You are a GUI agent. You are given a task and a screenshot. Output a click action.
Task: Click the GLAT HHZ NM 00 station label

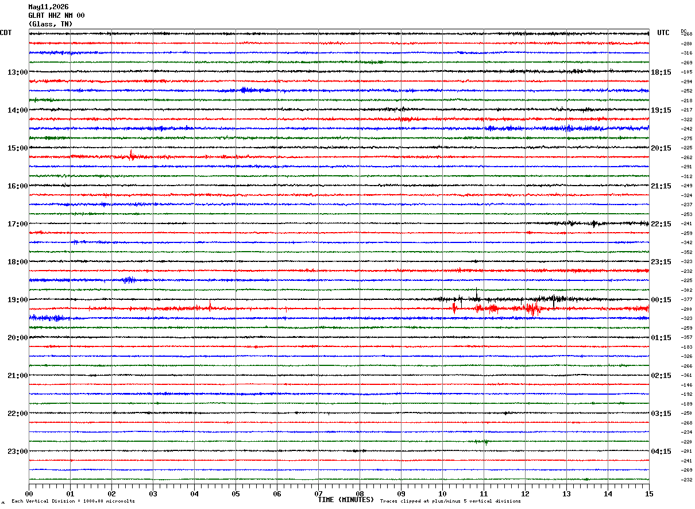(x=56, y=16)
